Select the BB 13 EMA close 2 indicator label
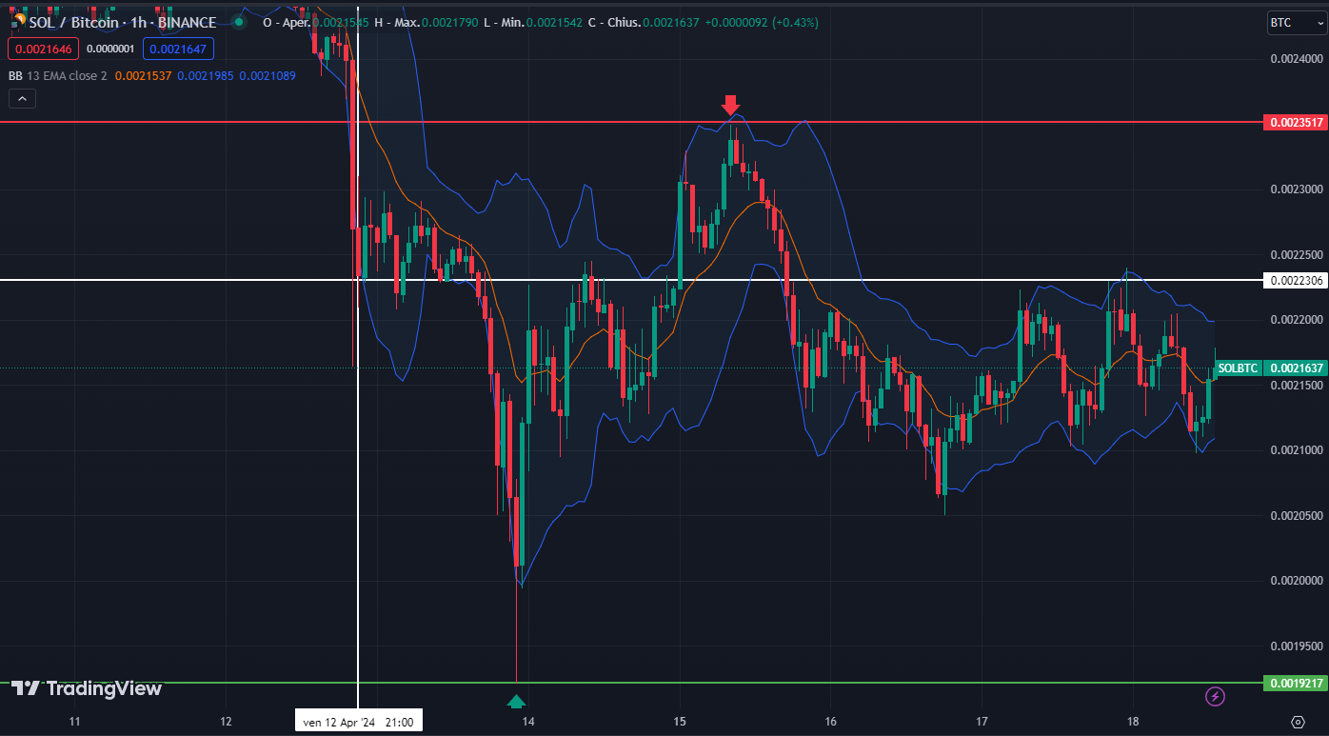The width and height of the screenshot is (1329, 736). point(57,75)
